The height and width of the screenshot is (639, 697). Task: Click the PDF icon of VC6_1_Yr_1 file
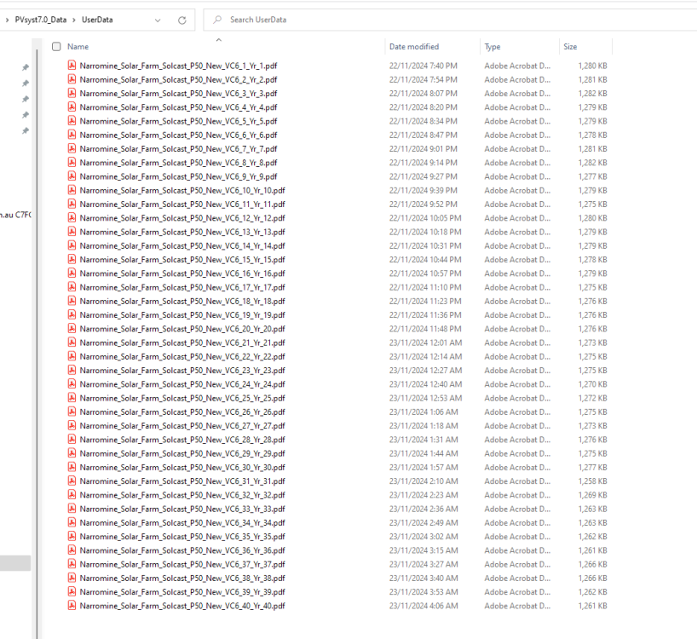72,66
